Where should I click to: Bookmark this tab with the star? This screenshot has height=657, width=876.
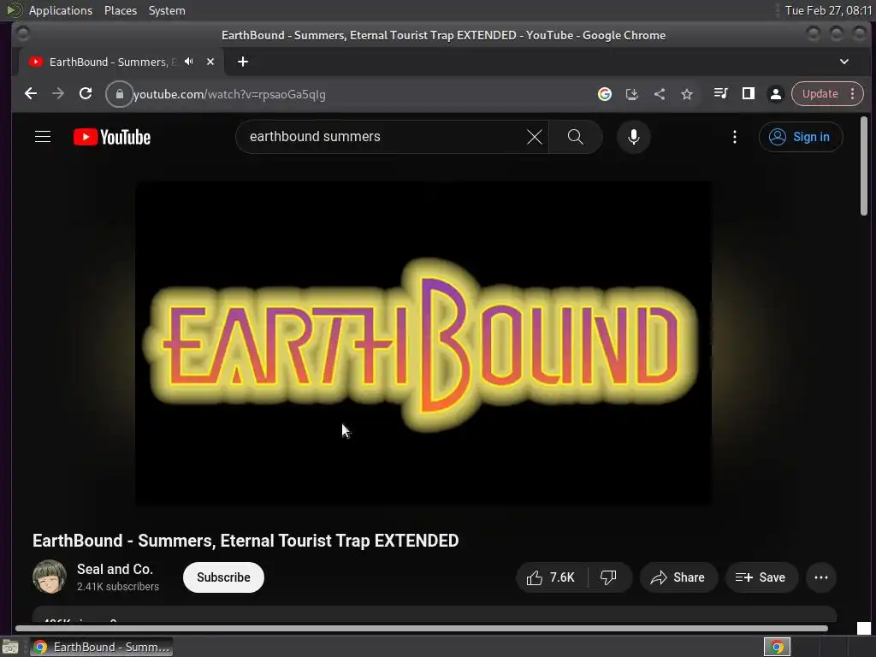[687, 94]
